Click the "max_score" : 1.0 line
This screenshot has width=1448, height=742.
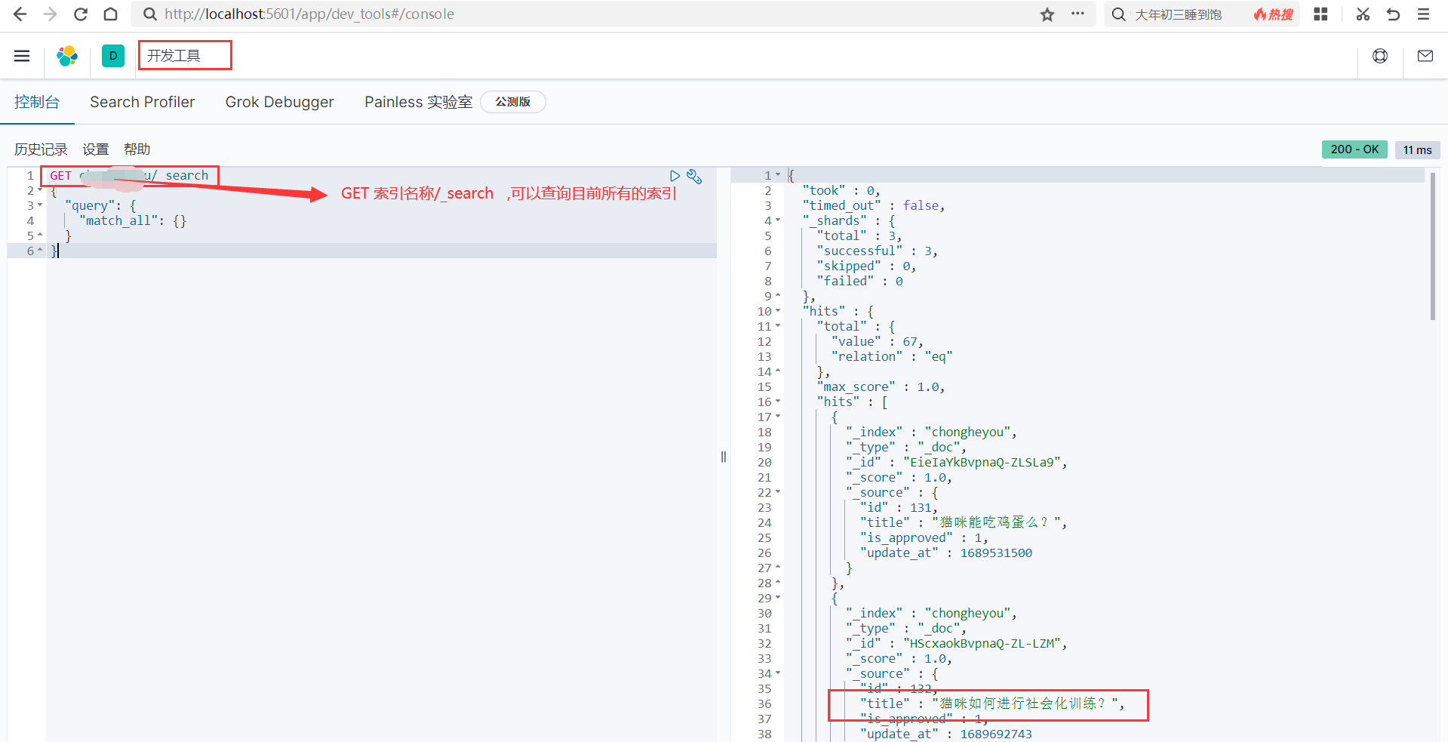pos(881,386)
